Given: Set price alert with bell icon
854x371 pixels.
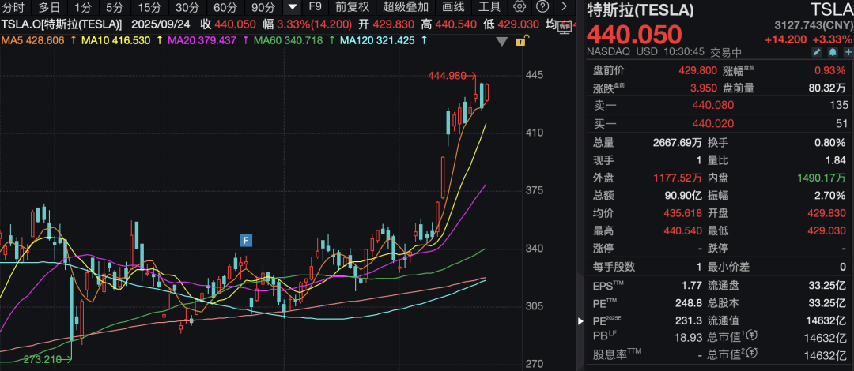Looking at the screenshot, I should pos(832,52).
